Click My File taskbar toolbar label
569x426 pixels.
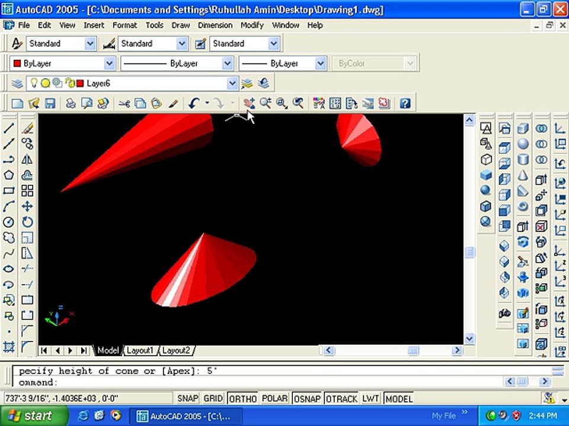coord(443,416)
